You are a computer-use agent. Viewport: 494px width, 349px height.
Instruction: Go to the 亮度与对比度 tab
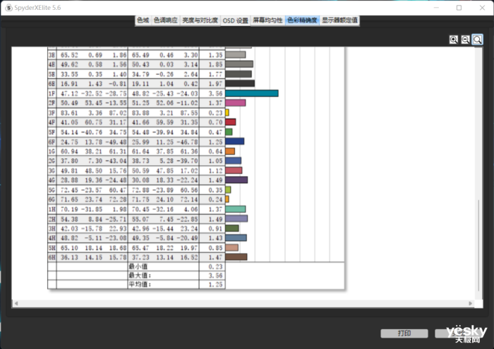coord(200,20)
